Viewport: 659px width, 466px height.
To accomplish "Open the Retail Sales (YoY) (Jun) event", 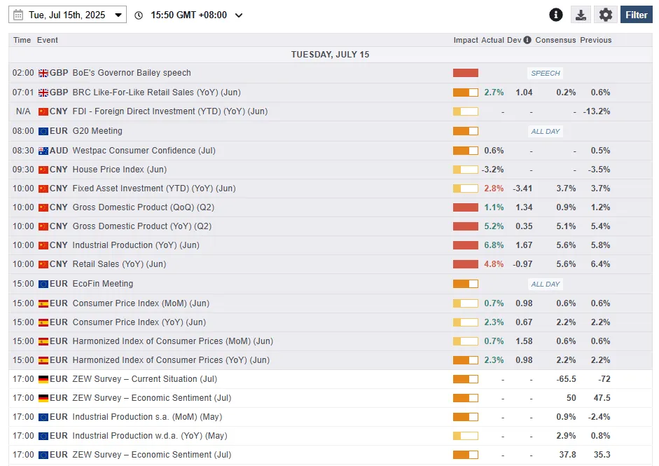I will [x=119, y=264].
